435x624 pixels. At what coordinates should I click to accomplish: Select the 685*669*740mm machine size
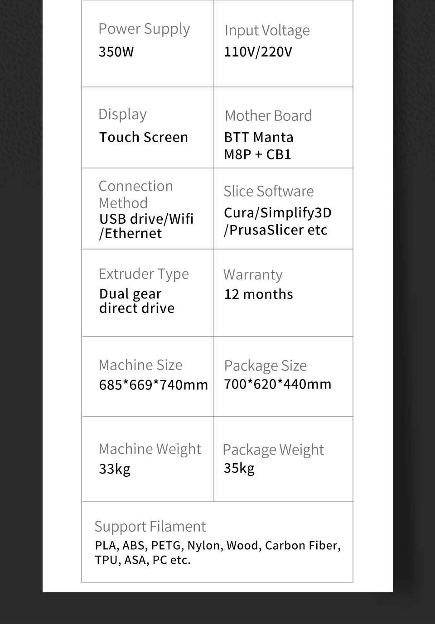pos(153,385)
